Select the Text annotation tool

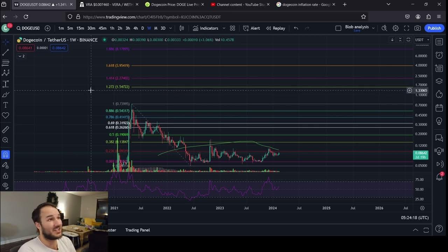(6, 105)
